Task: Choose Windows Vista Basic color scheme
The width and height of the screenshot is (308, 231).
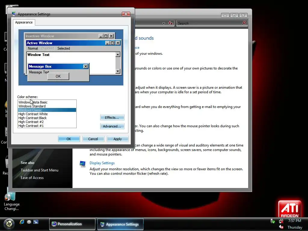Action: click(47, 102)
